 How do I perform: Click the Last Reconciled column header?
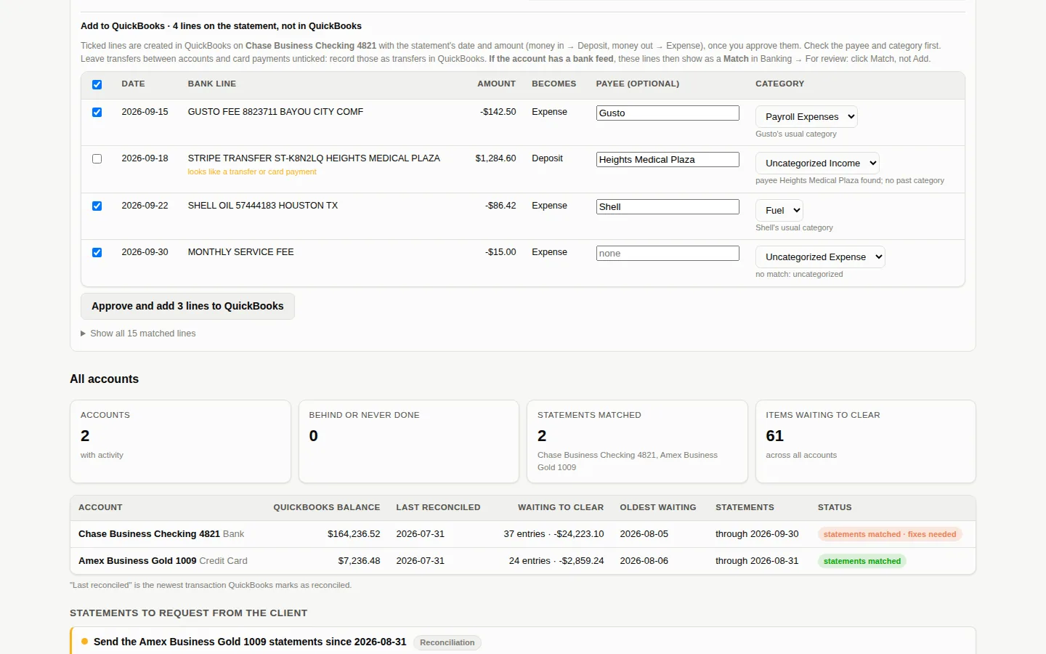438,508
